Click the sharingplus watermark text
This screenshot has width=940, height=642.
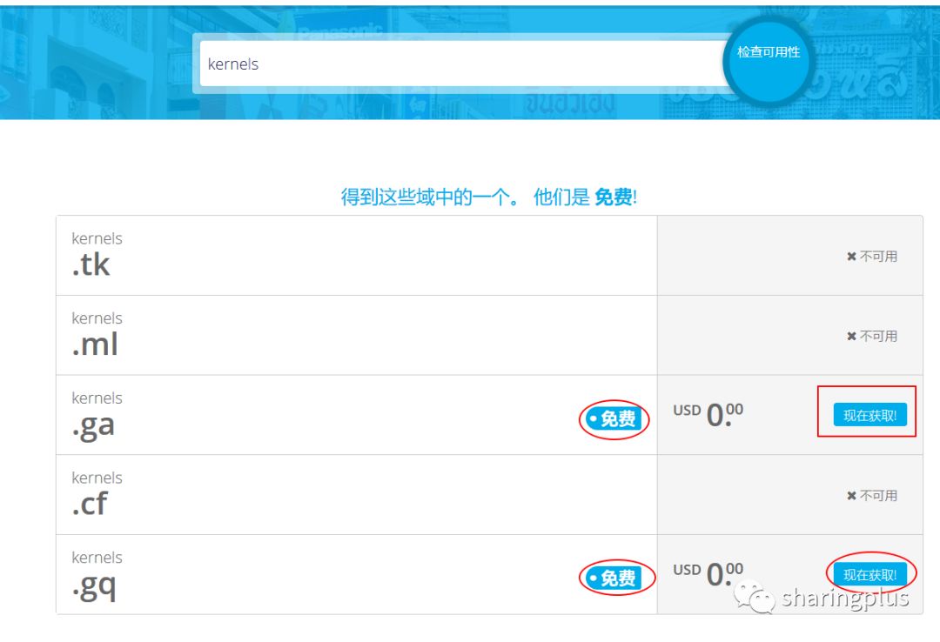pos(844,599)
